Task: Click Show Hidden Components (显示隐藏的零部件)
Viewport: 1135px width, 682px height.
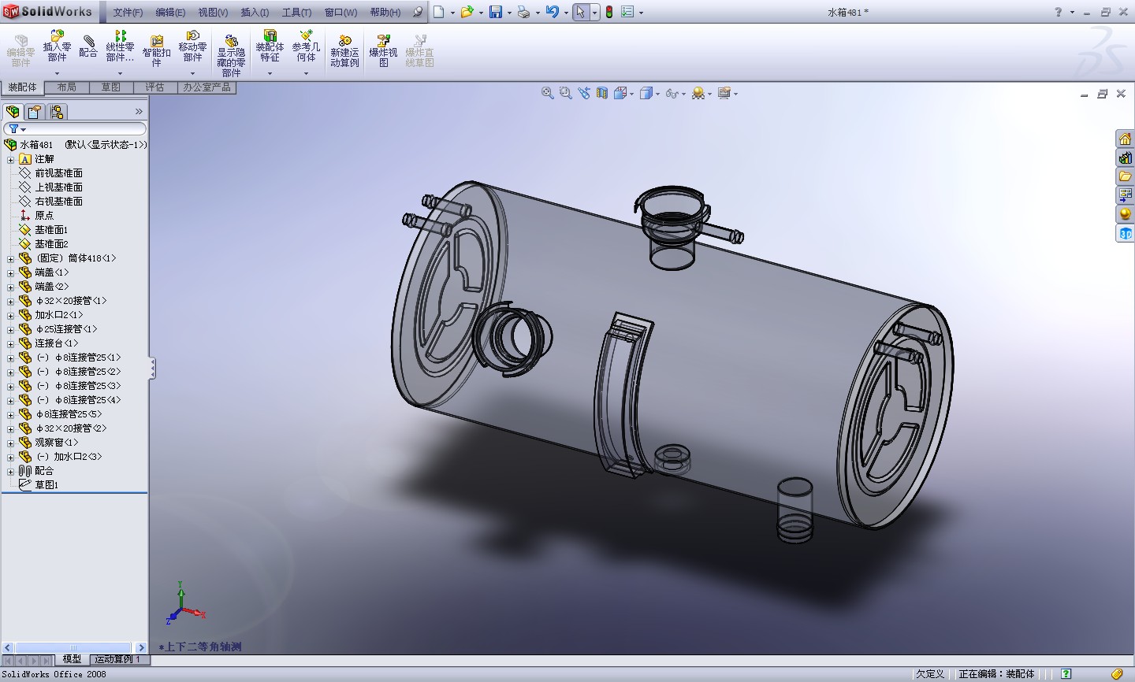Action: point(231,55)
